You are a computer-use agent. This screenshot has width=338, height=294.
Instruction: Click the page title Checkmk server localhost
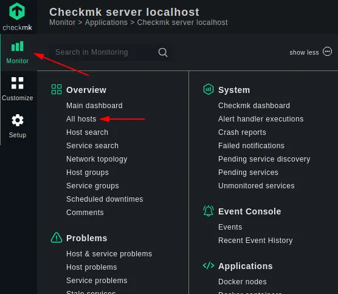point(124,12)
